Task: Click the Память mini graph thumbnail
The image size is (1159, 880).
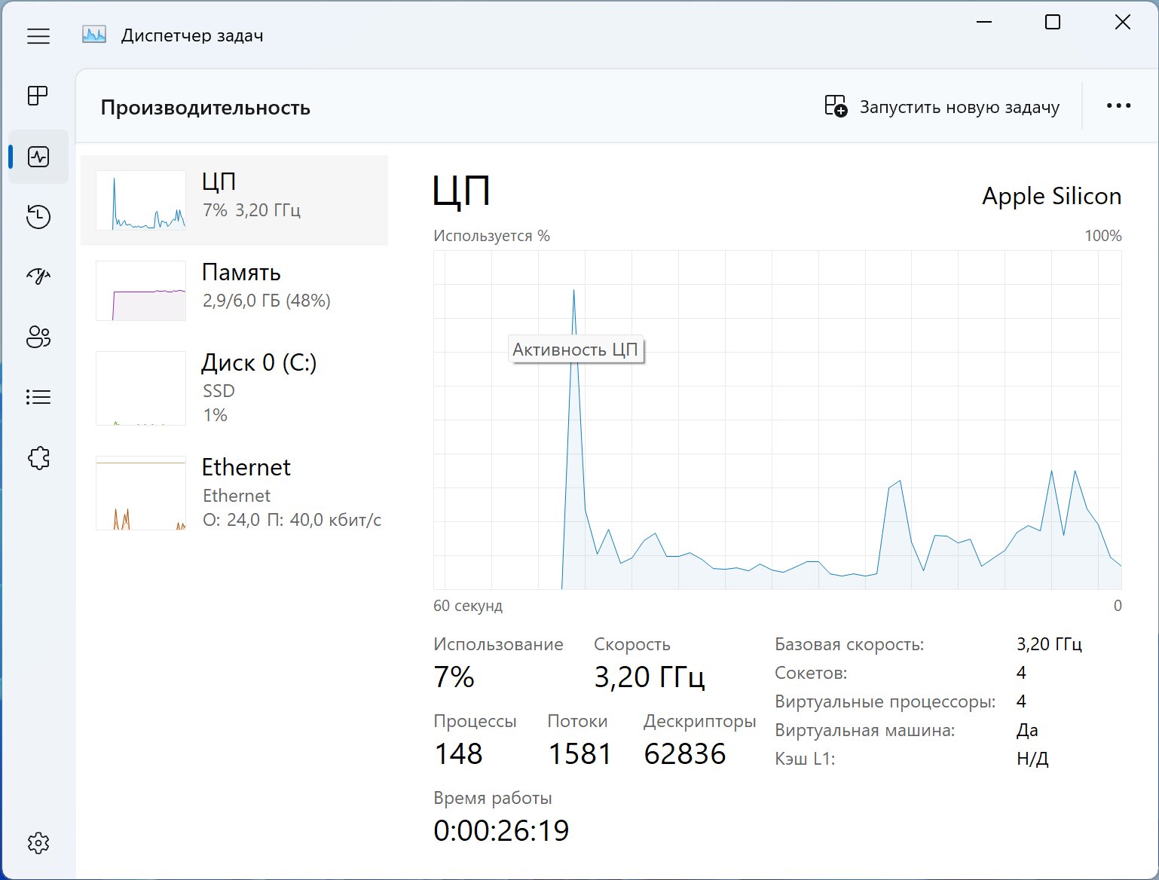Action: (141, 291)
